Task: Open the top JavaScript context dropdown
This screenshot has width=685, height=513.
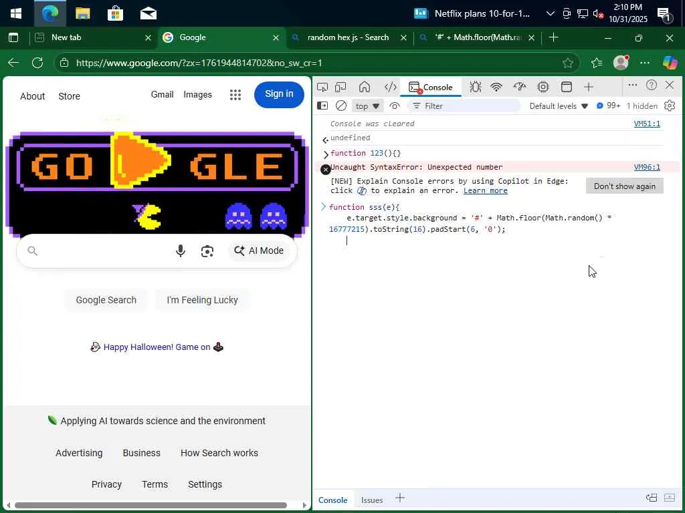Action: 367,106
